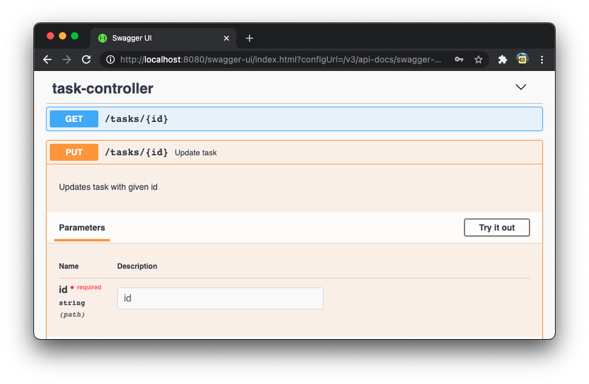Click the Update task summary text
This screenshot has width=589, height=384.
pyautogui.click(x=196, y=153)
